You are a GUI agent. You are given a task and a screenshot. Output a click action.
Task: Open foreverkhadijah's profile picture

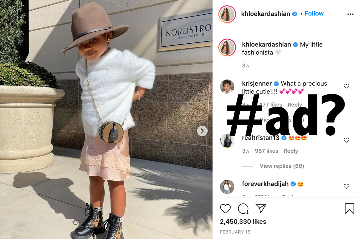pyautogui.click(x=227, y=187)
